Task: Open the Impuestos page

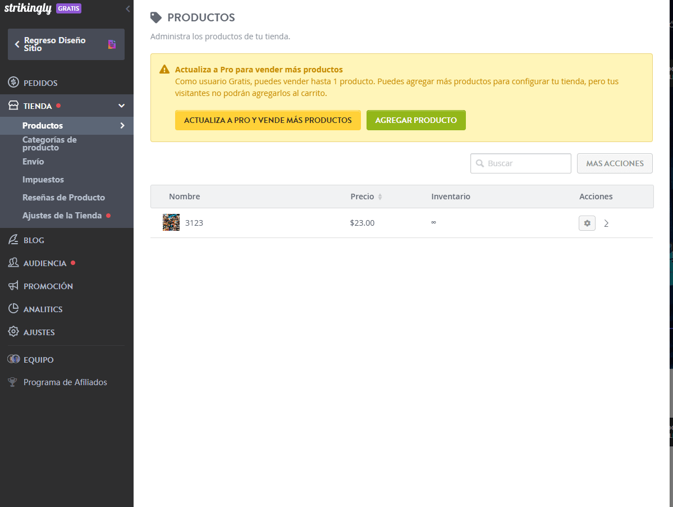Action: pos(43,180)
